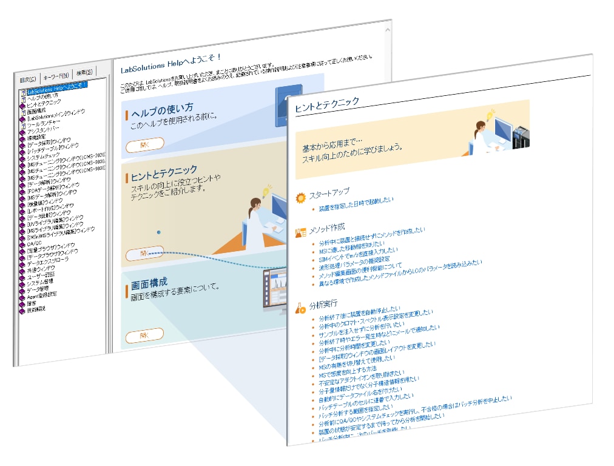Open link サンプルを注入せずに分析を行いたい

pos(362,330)
